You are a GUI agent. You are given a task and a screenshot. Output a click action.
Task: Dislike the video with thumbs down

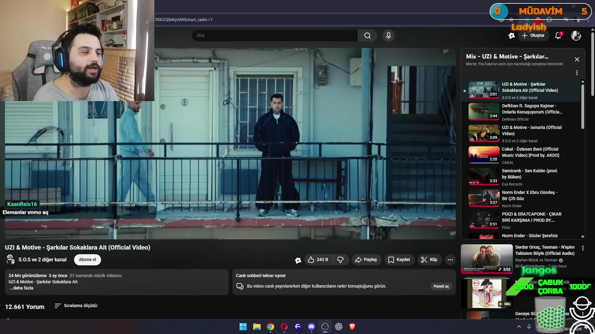(x=340, y=260)
